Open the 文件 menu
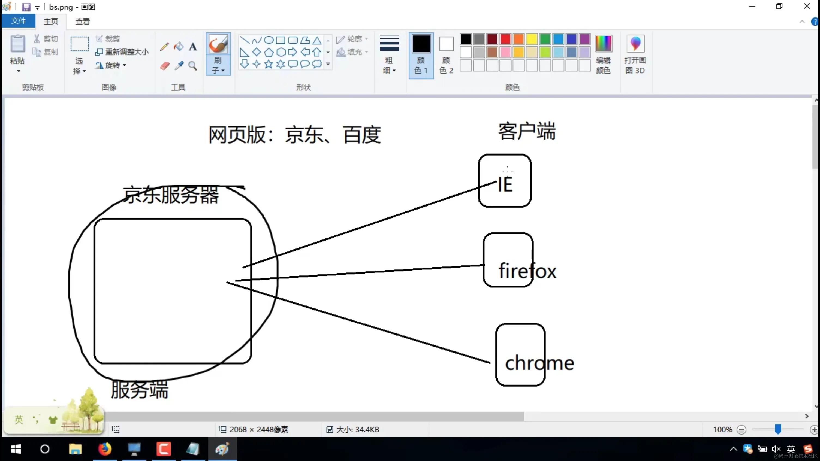The image size is (820, 461). point(18,21)
